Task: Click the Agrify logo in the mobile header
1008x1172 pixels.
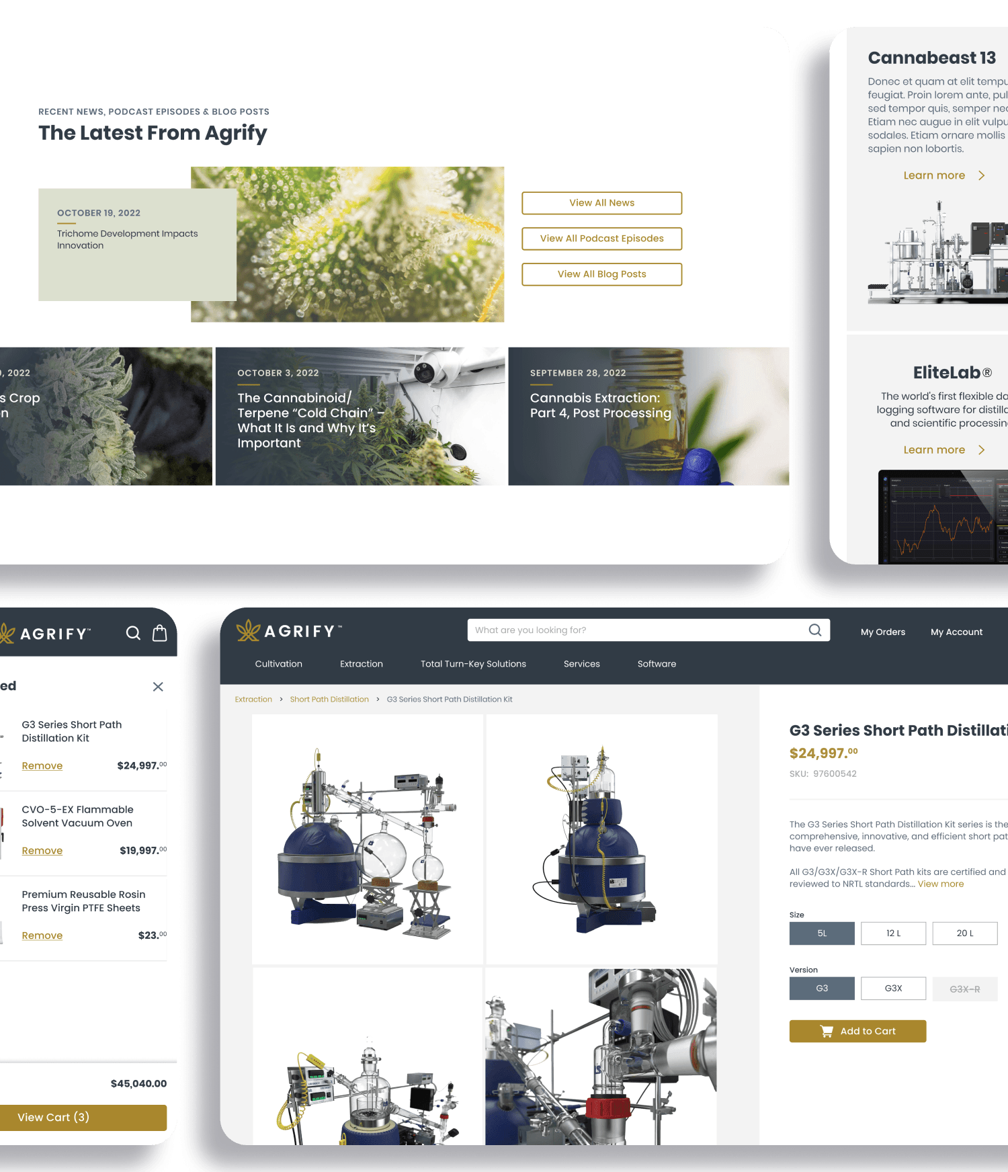Action: click(x=46, y=634)
